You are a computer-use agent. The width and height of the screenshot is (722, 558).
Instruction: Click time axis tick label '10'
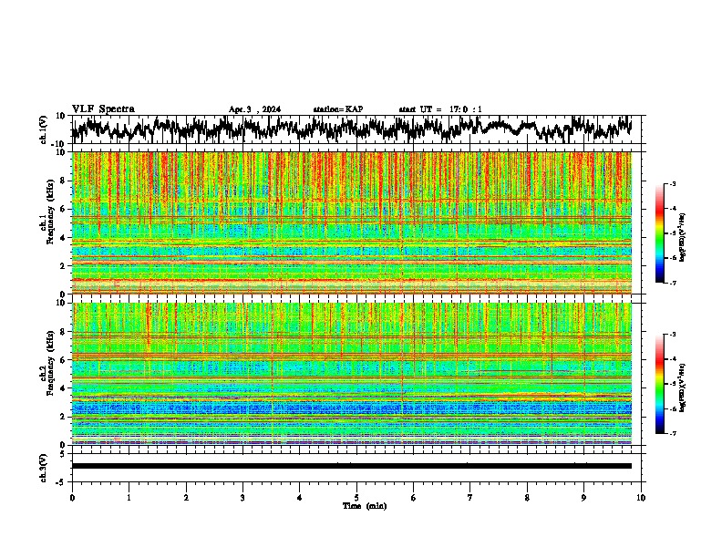point(641,498)
